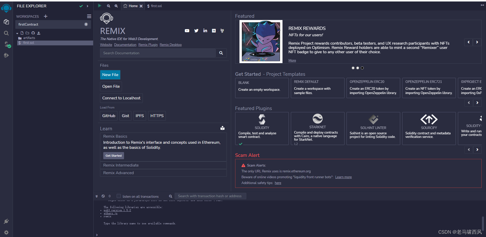Open the firstContract workspace dropdown
This screenshot has width=486, height=237.
coord(53,24)
